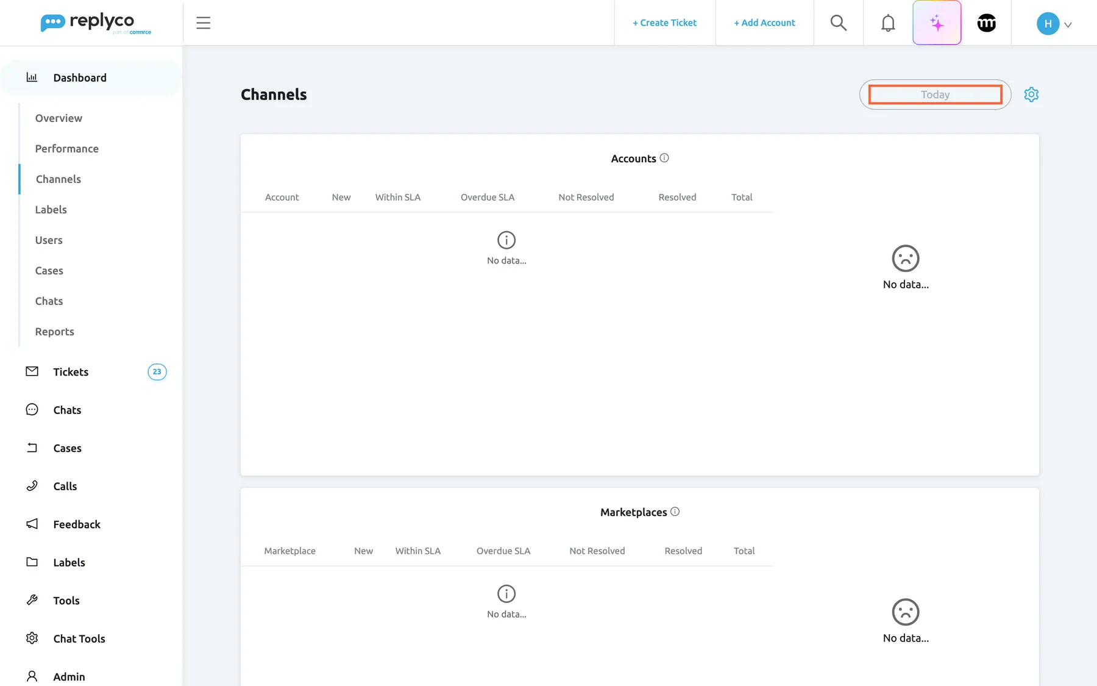This screenshot has width=1097, height=686.
Task: Click the Dashboard chart icon
Action: (32, 77)
